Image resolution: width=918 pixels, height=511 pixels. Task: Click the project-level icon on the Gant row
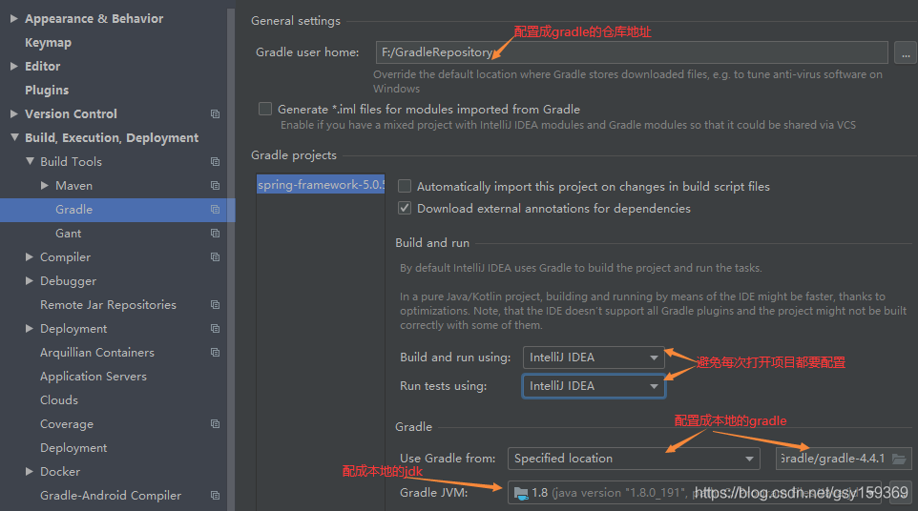(x=215, y=234)
